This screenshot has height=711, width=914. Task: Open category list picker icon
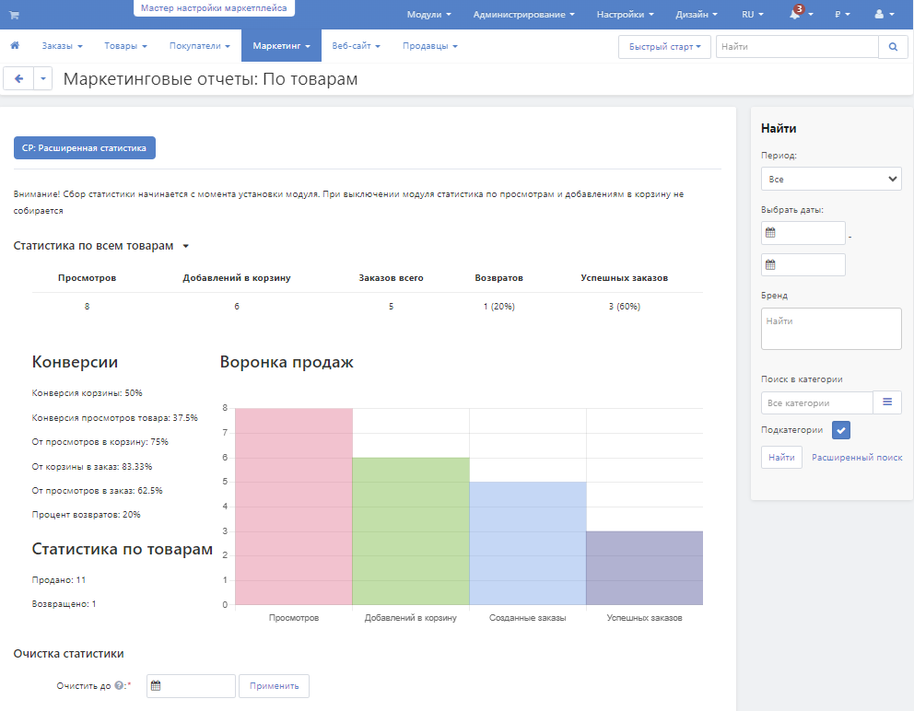887,402
